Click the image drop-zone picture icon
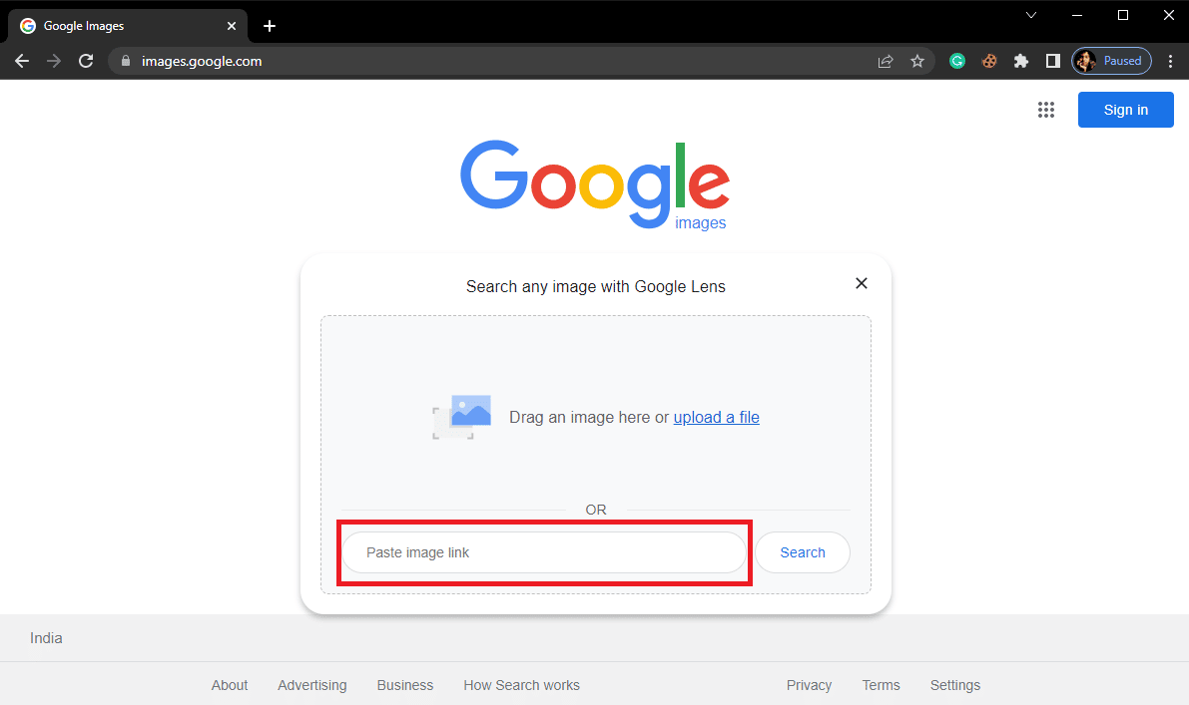This screenshot has width=1189, height=705. tap(462, 417)
